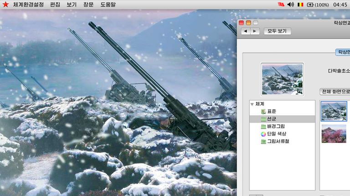This screenshot has height=196, width=350.
Task: Open the red star system menu
Action: click(5, 5)
